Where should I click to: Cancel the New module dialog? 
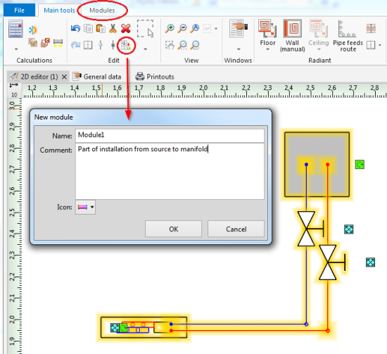coord(236,229)
